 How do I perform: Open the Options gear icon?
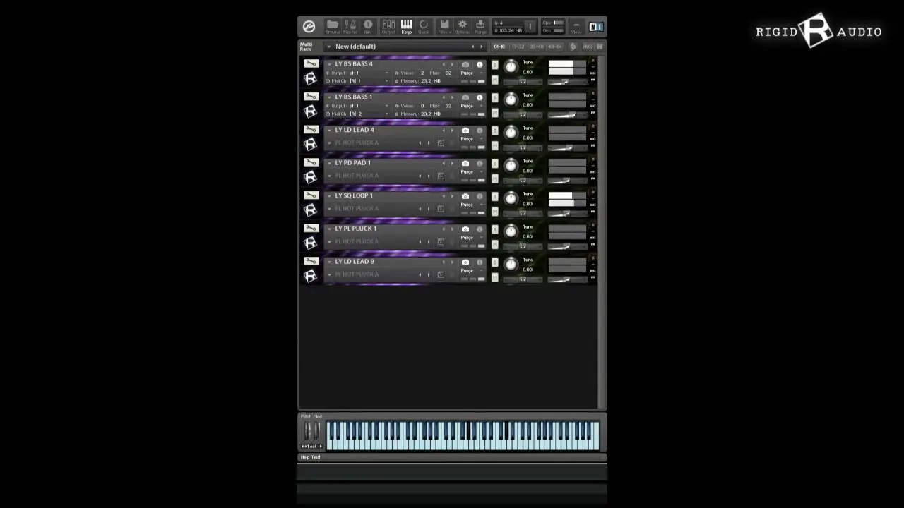462,26
